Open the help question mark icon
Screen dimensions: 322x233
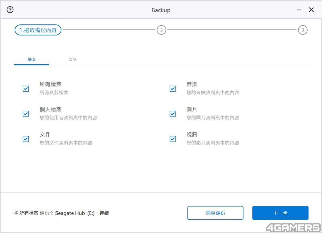[10, 10]
